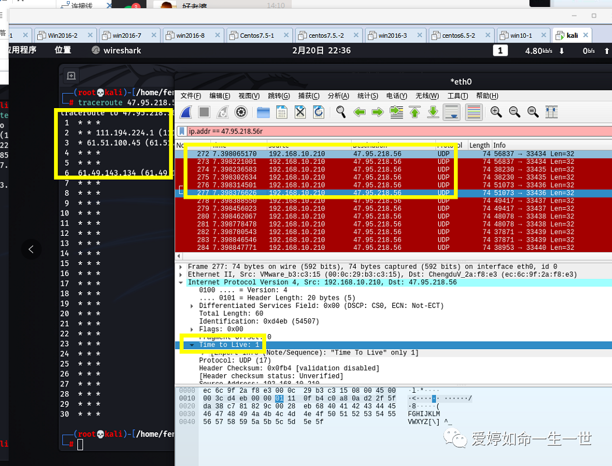The image size is (612, 466).
Task: Open the 无线(W) menu
Action: click(427, 96)
